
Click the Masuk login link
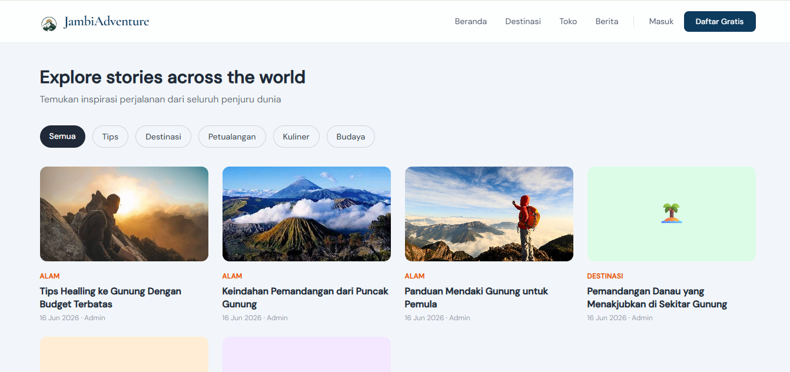point(661,21)
